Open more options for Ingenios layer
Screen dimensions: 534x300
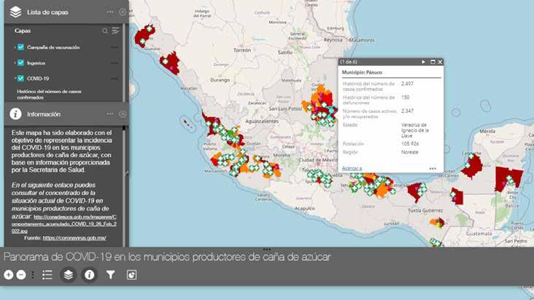115,63
